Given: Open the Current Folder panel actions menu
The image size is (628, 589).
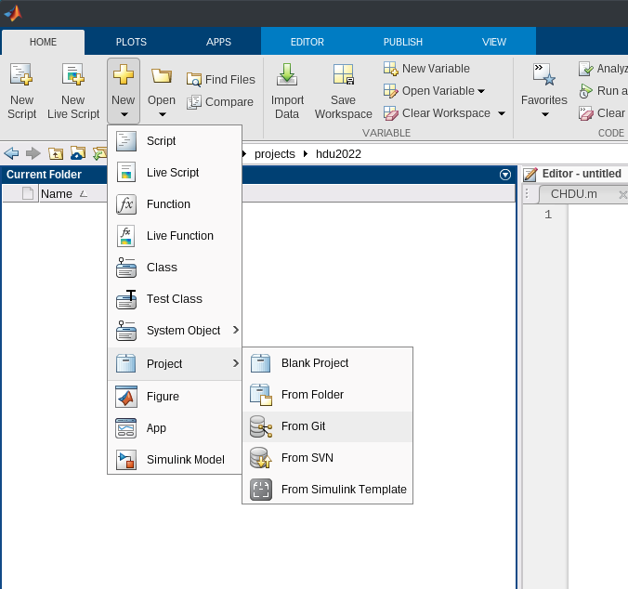Looking at the screenshot, I should pyautogui.click(x=505, y=175).
